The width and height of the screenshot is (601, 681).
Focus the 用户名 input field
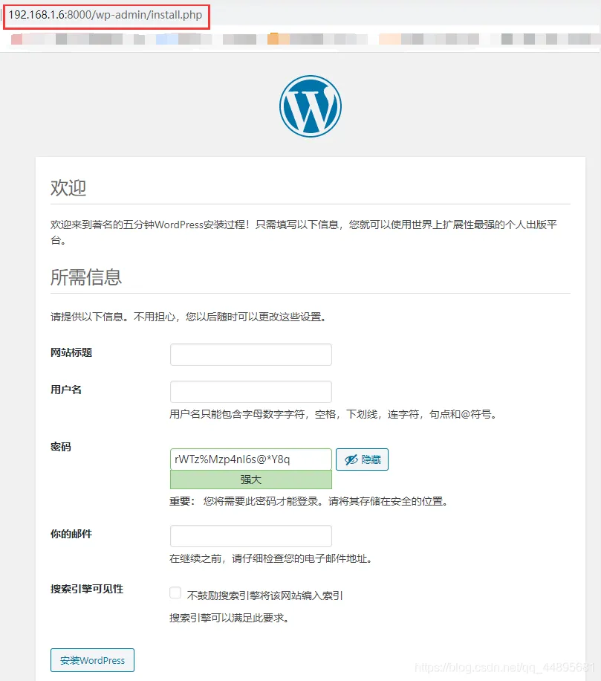[x=251, y=392]
